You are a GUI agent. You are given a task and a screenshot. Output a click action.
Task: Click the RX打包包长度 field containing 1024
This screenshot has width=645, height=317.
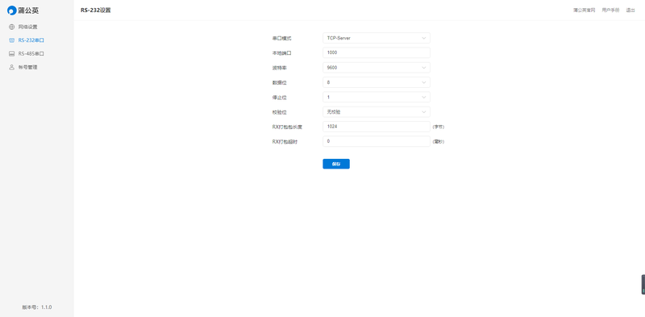click(377, 127)
